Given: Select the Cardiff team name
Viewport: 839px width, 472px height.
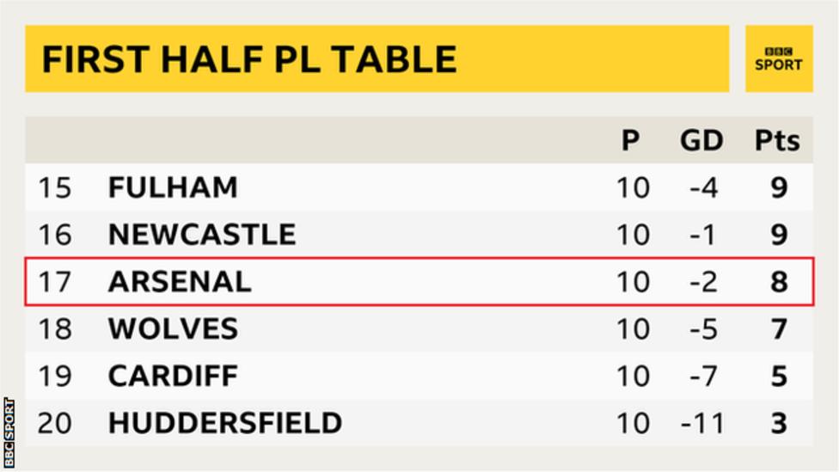Looking at the screenshot, I should coord(173,376).
